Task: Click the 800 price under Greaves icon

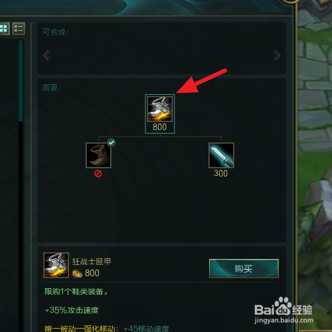Action: click(159, 127)
